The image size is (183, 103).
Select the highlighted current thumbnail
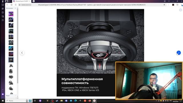coord(11,60)
